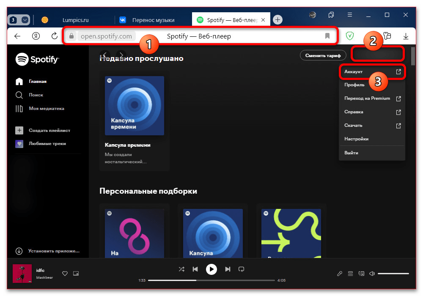The image size is (423, 296).
Task: Click Spotify back navigation chevron
Action: (105, 55)
